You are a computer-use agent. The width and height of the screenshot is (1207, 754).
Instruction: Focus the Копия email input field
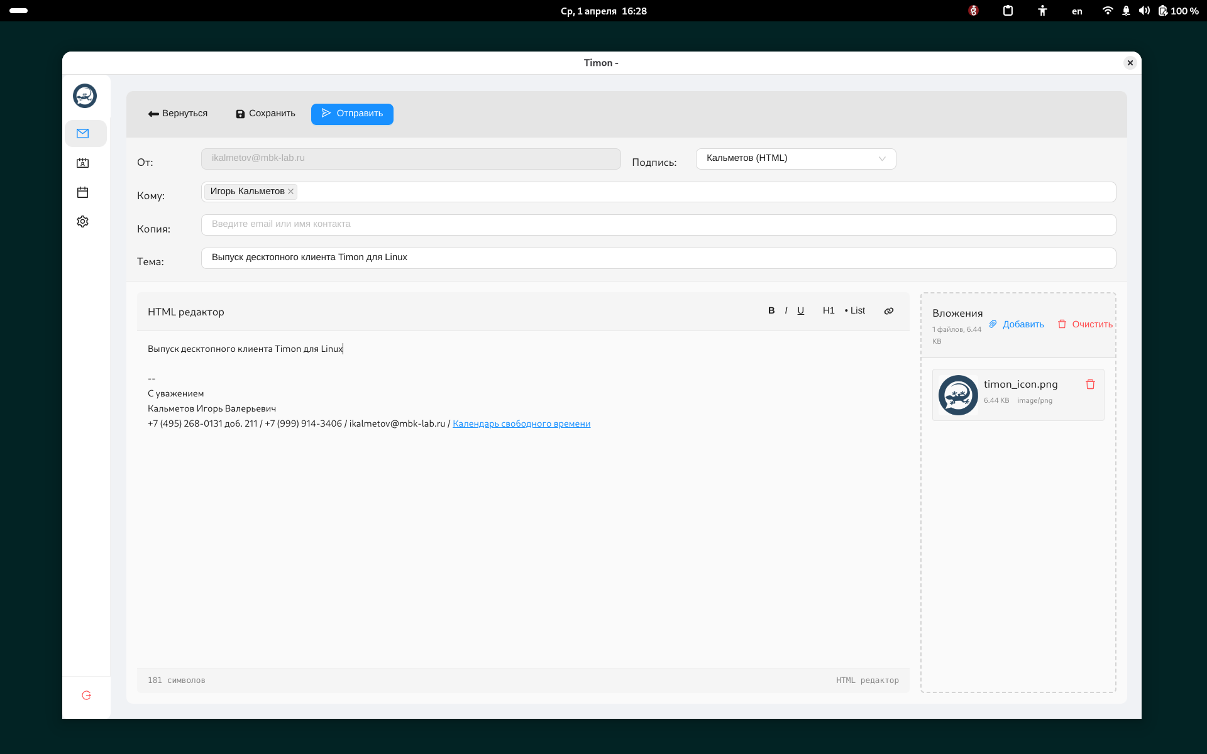point(658,224)
